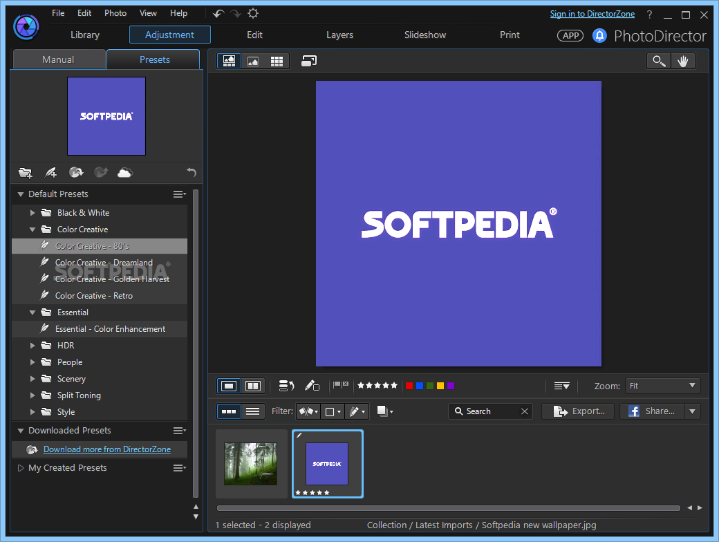Click the Facebook Share button
The height and width of the screenshot is (542, 719).
point(652,411)
